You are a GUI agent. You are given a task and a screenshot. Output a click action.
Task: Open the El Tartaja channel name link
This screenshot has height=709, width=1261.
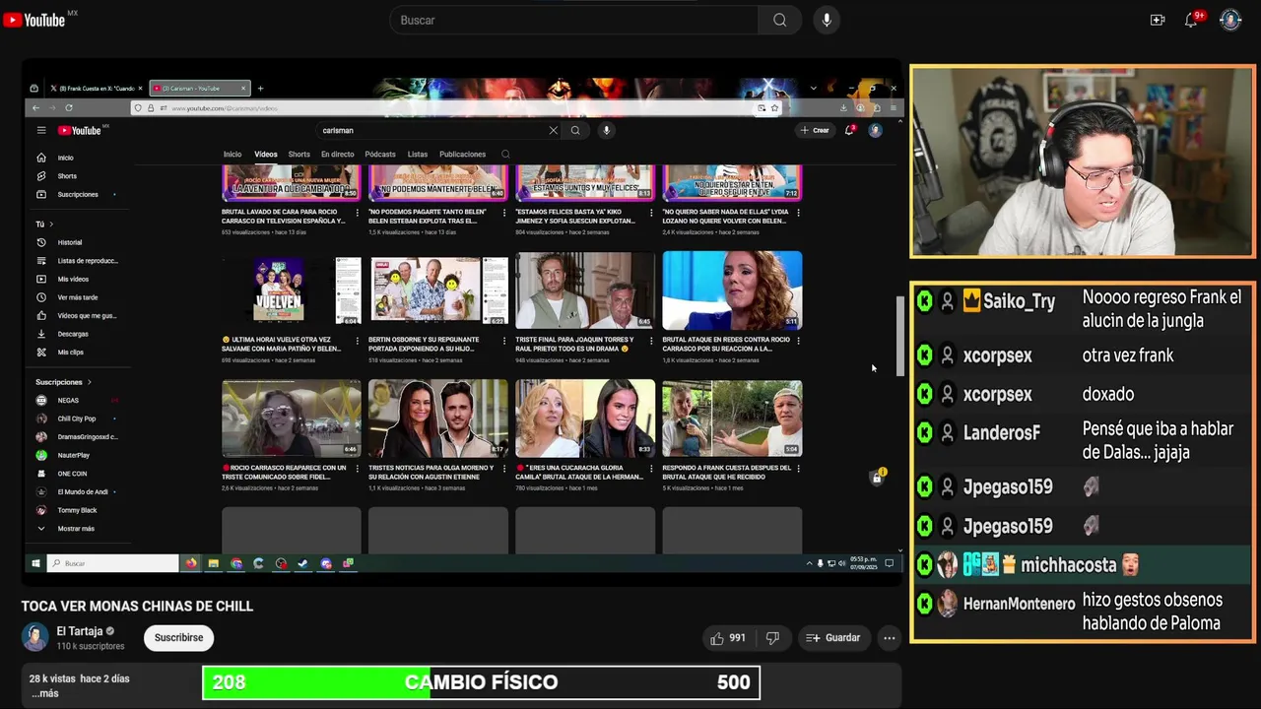point(79,631)
